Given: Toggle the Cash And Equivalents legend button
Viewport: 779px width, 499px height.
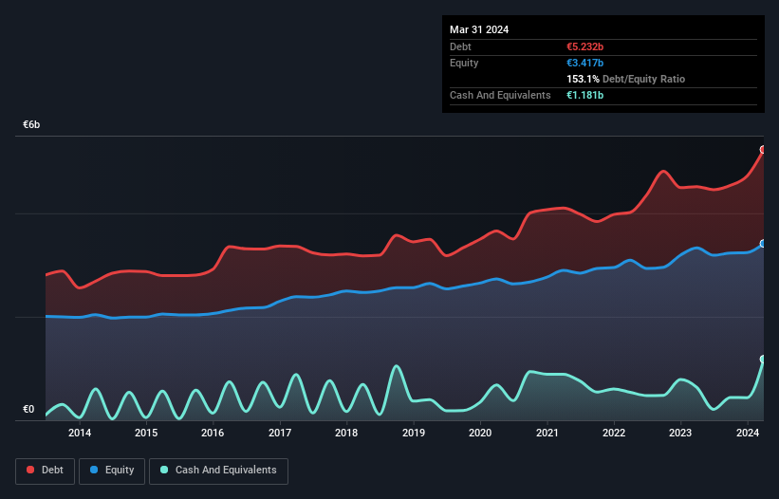Looking at the screenshot, I should [x=218, y=471].
